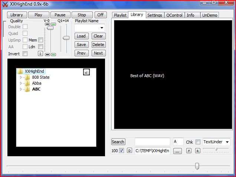Open the Settings tab
The image size is (236, 177).
point(155,15)
